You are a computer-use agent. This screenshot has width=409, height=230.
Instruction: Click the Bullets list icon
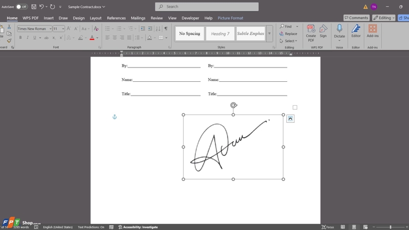click(x=107, y=29)
